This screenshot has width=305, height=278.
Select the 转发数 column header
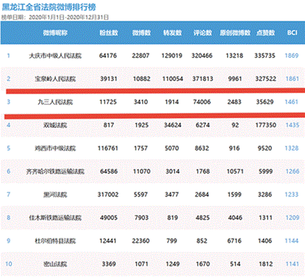click(x=173, y=33)
